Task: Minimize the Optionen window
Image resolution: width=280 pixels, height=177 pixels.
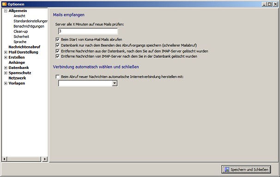Action: 264,4
